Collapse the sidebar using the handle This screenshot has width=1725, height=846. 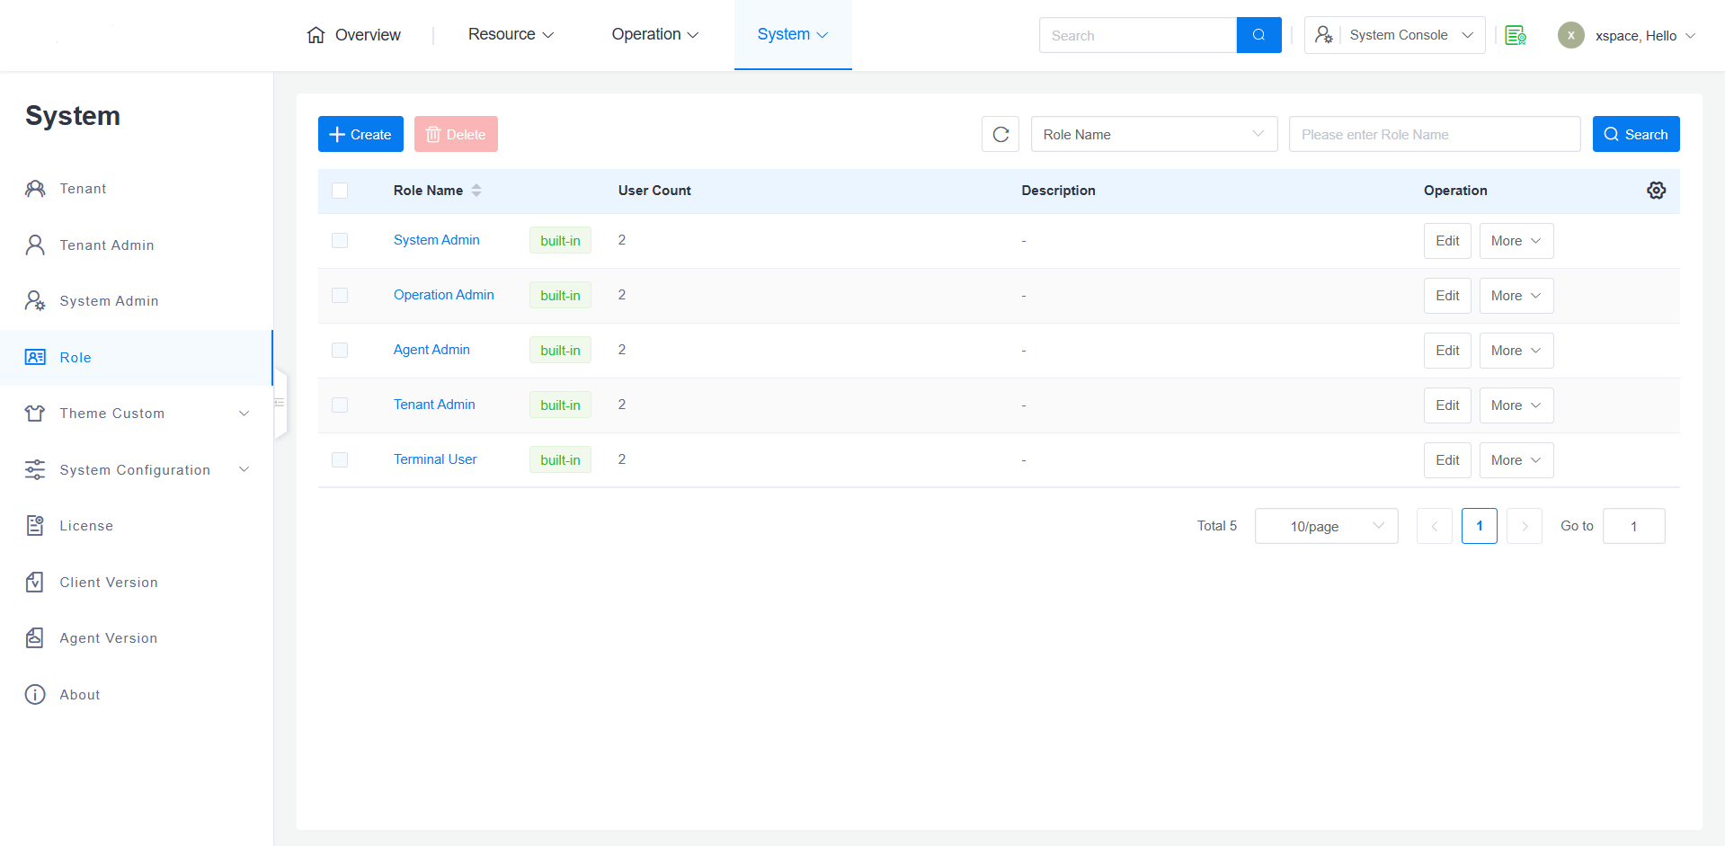[x=280, y=403]
